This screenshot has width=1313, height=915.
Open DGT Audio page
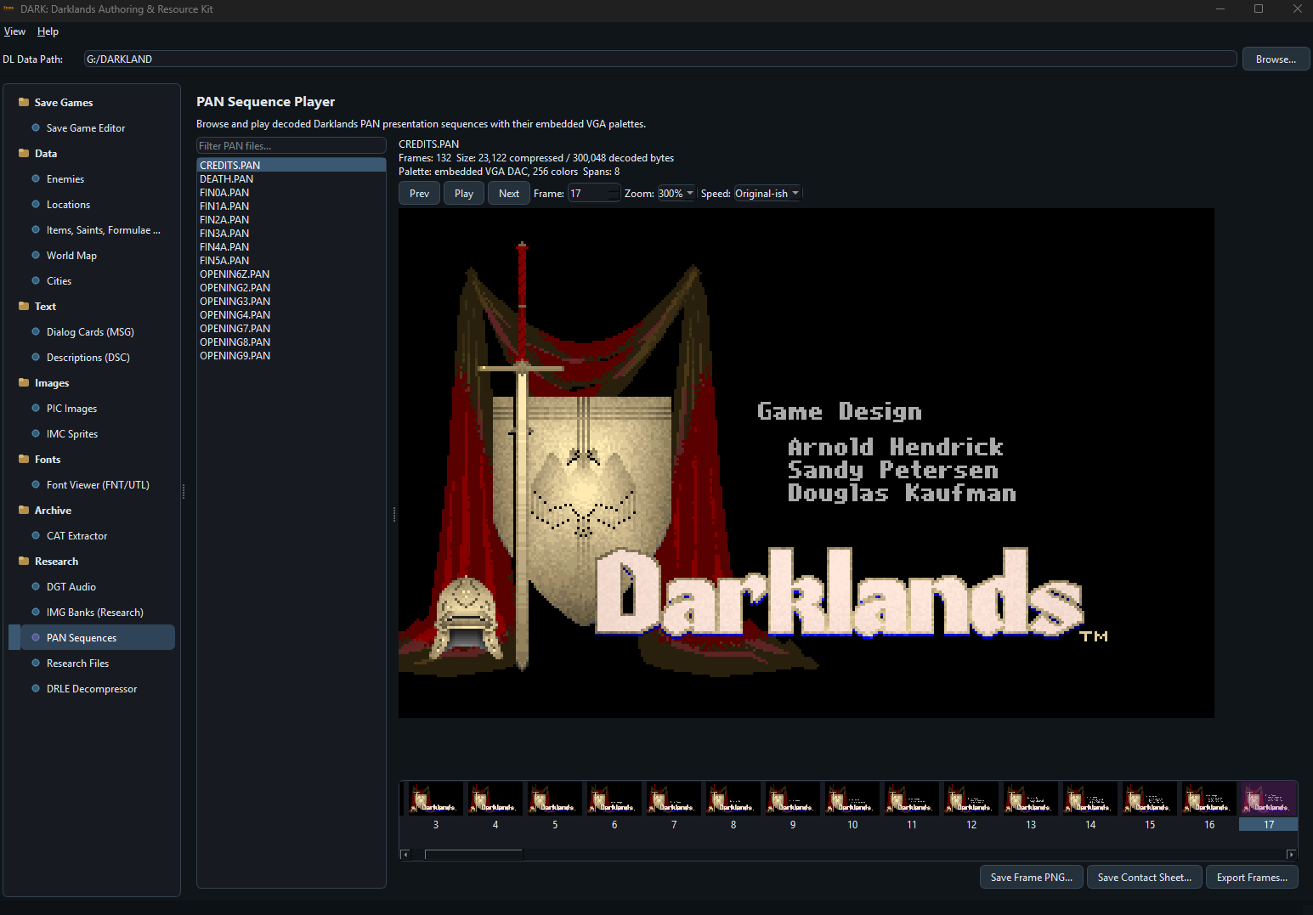click(x=71, y=587)
